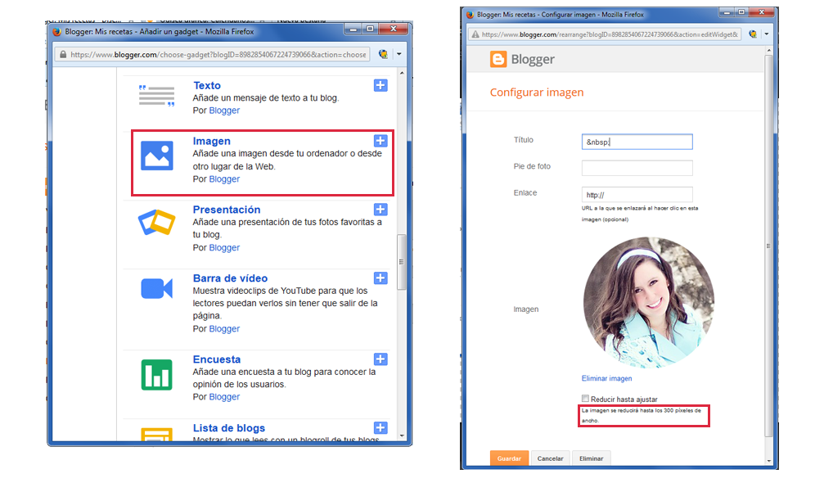Add the Encuesta gadget with plus icon
Image resolution: width=824 pixels, height=492 pixels.
tap(381, 359)
